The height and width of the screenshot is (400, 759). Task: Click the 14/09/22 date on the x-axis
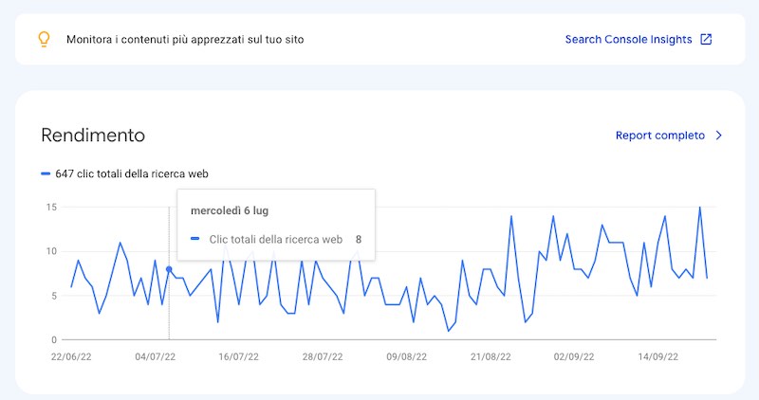coord(657,357)
